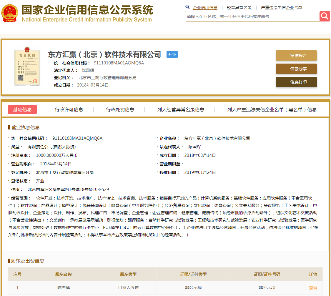Open the 列入严重违法失信企业名单（黑名单）信息 tab
Viewport: 331px width, 296px height.
click(272, 109)
